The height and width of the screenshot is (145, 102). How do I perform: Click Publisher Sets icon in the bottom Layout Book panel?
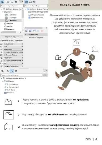pos(16,71)
